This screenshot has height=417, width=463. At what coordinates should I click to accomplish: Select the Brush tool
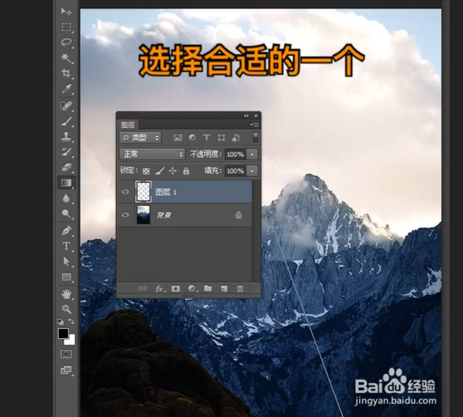point(66,121)
